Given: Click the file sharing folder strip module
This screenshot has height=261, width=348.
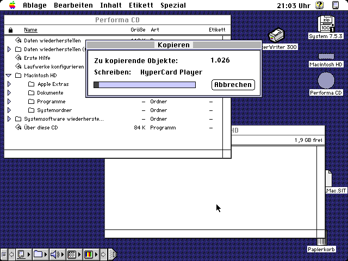Looking at the screenshot, I should [x=38, y=254].
